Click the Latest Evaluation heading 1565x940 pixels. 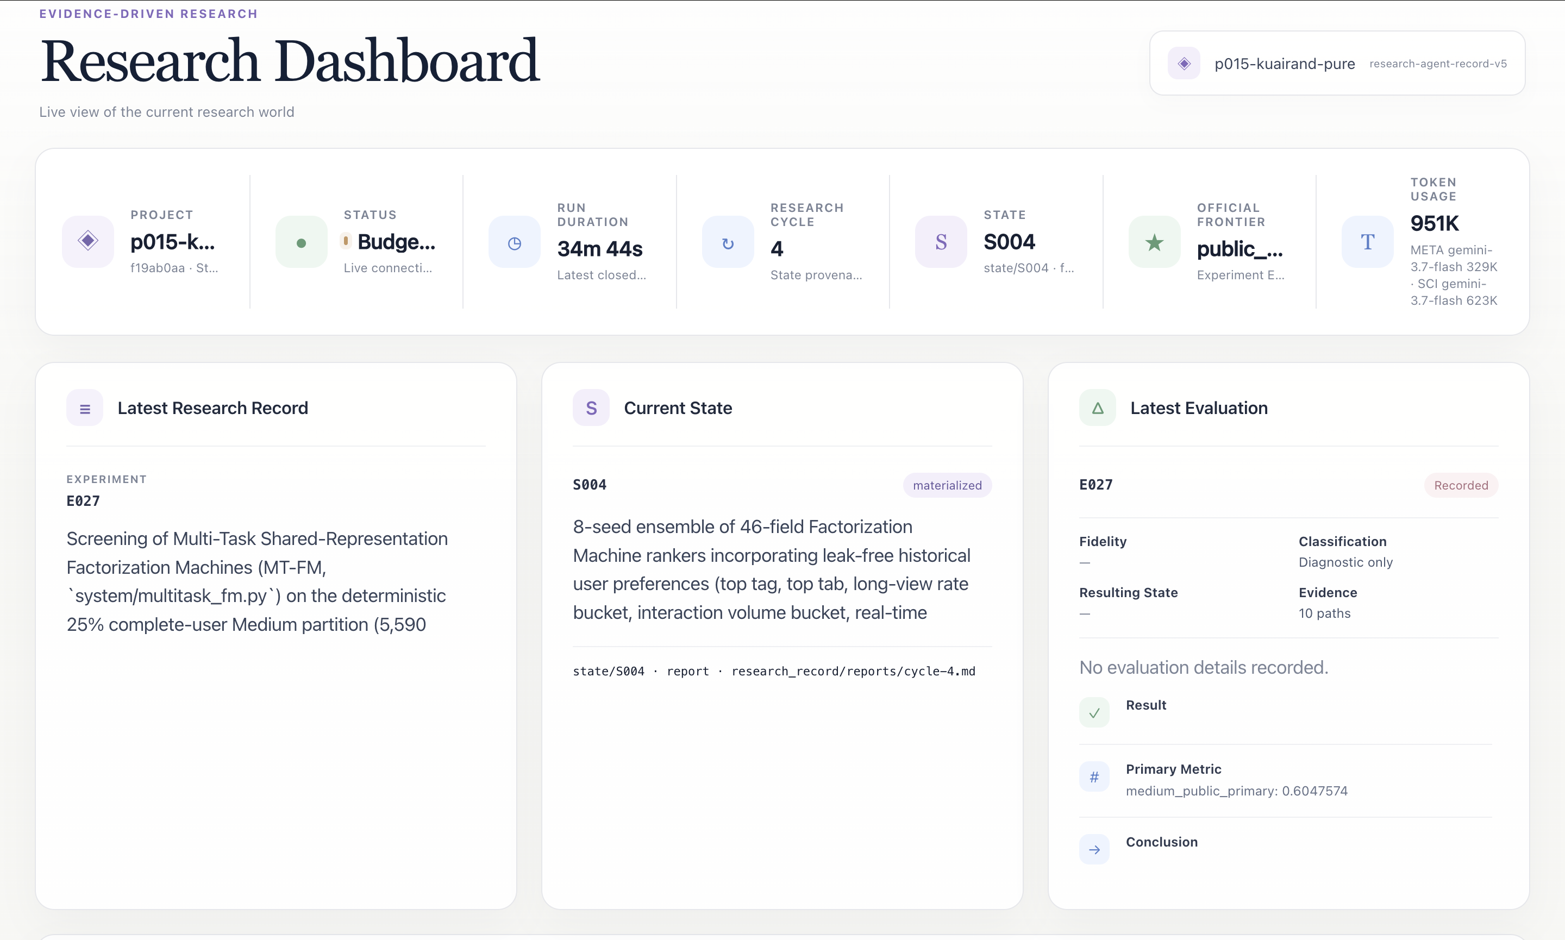click(x=1199, y=408)
